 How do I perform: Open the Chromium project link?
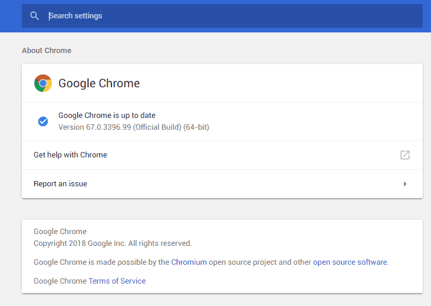[189, 262]
